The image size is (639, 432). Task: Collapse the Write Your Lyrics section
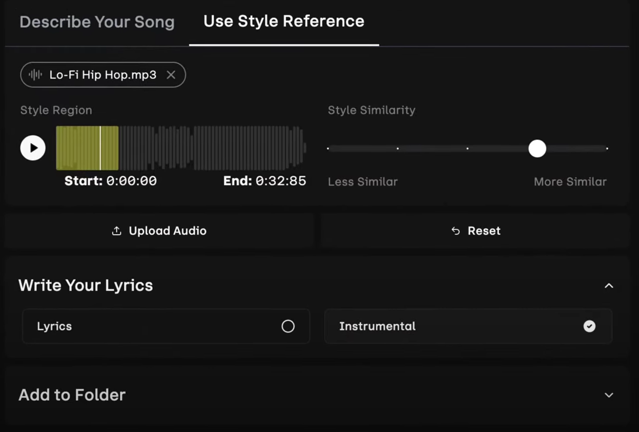609,286
